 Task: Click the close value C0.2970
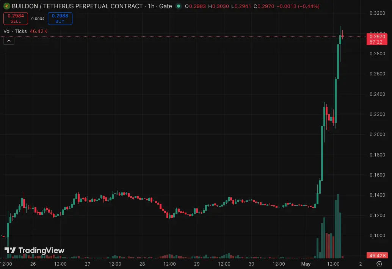point(264,6)
